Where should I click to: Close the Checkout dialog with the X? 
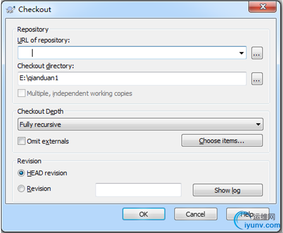(x=262, y=7)
